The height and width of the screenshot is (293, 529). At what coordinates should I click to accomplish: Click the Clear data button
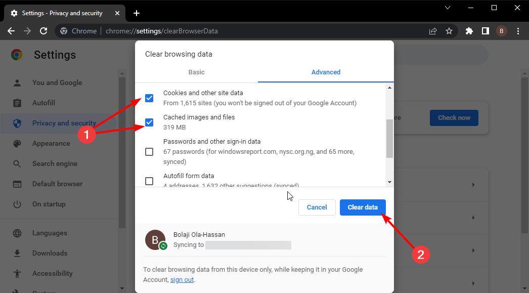[363, 207]
